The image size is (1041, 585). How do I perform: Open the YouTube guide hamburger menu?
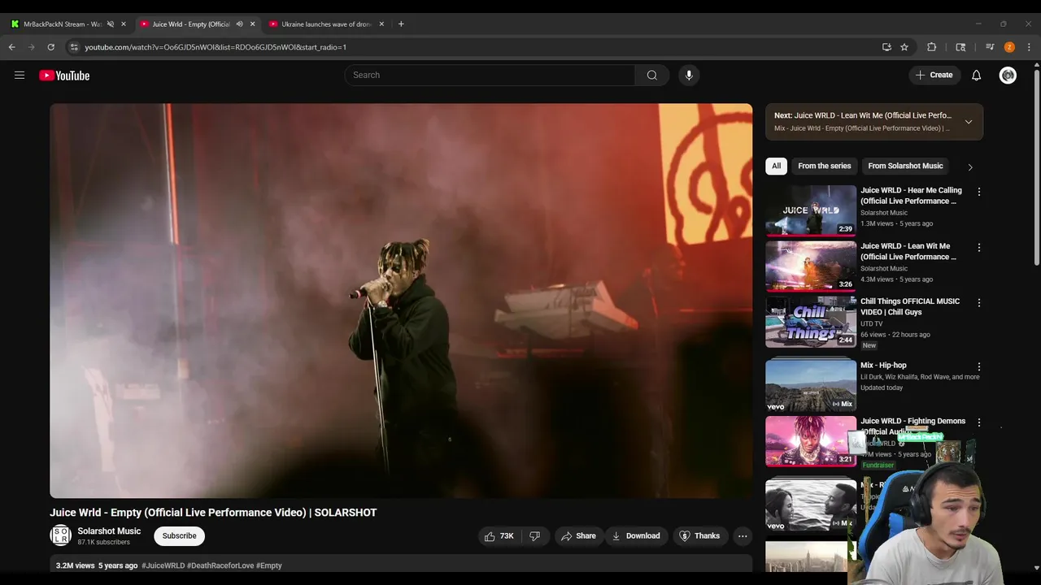(20, 76)
